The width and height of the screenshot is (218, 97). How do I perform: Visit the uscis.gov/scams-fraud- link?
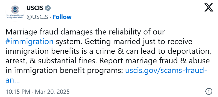pyautogui.click(x=166, y=71)
